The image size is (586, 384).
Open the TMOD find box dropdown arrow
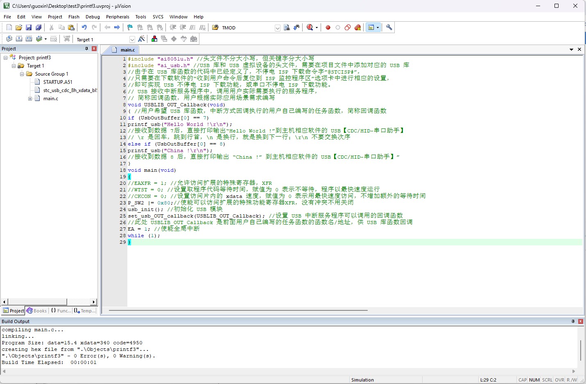(278, 28)
